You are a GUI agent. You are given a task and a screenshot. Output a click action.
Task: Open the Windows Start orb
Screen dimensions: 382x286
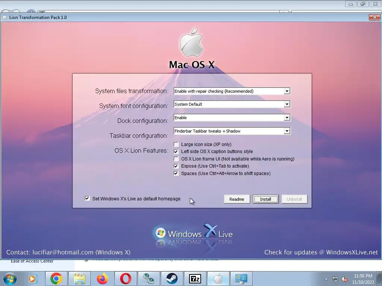tap(10, 279)
